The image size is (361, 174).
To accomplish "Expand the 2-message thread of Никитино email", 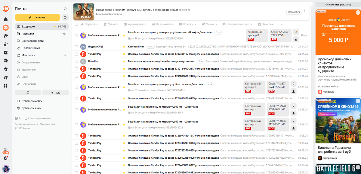I will pos(218,32).
